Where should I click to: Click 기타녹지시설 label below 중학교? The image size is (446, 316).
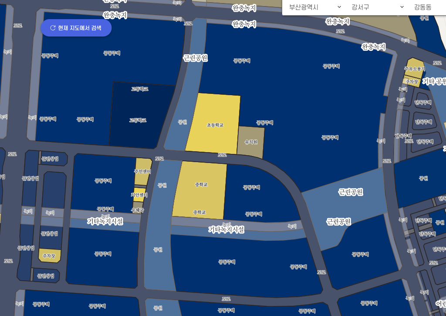226,229
